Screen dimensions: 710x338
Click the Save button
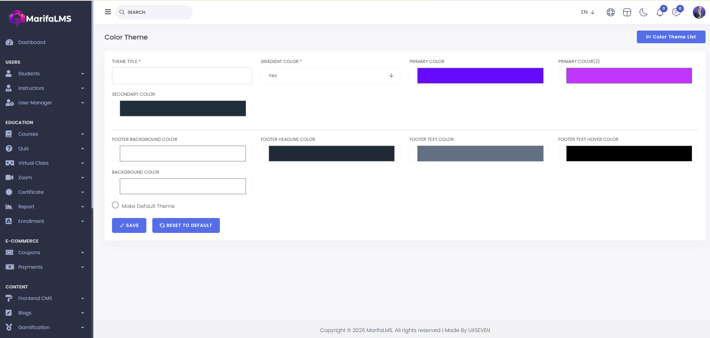(x=129, y=225)
